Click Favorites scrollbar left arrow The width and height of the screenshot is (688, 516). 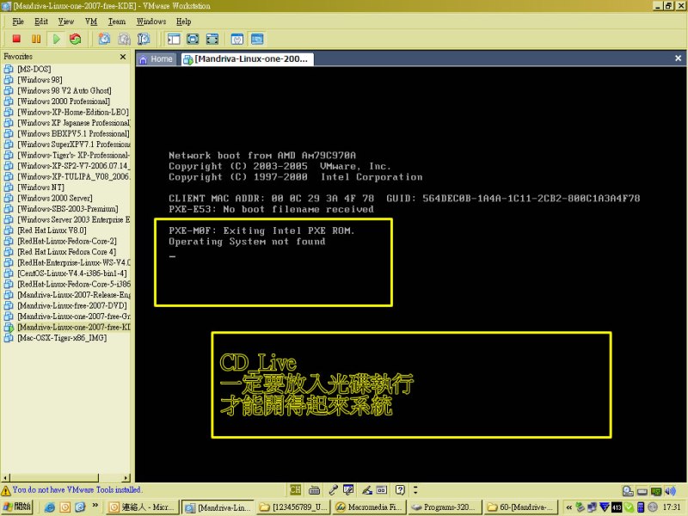pyautogui.click(x=5, y=477)
